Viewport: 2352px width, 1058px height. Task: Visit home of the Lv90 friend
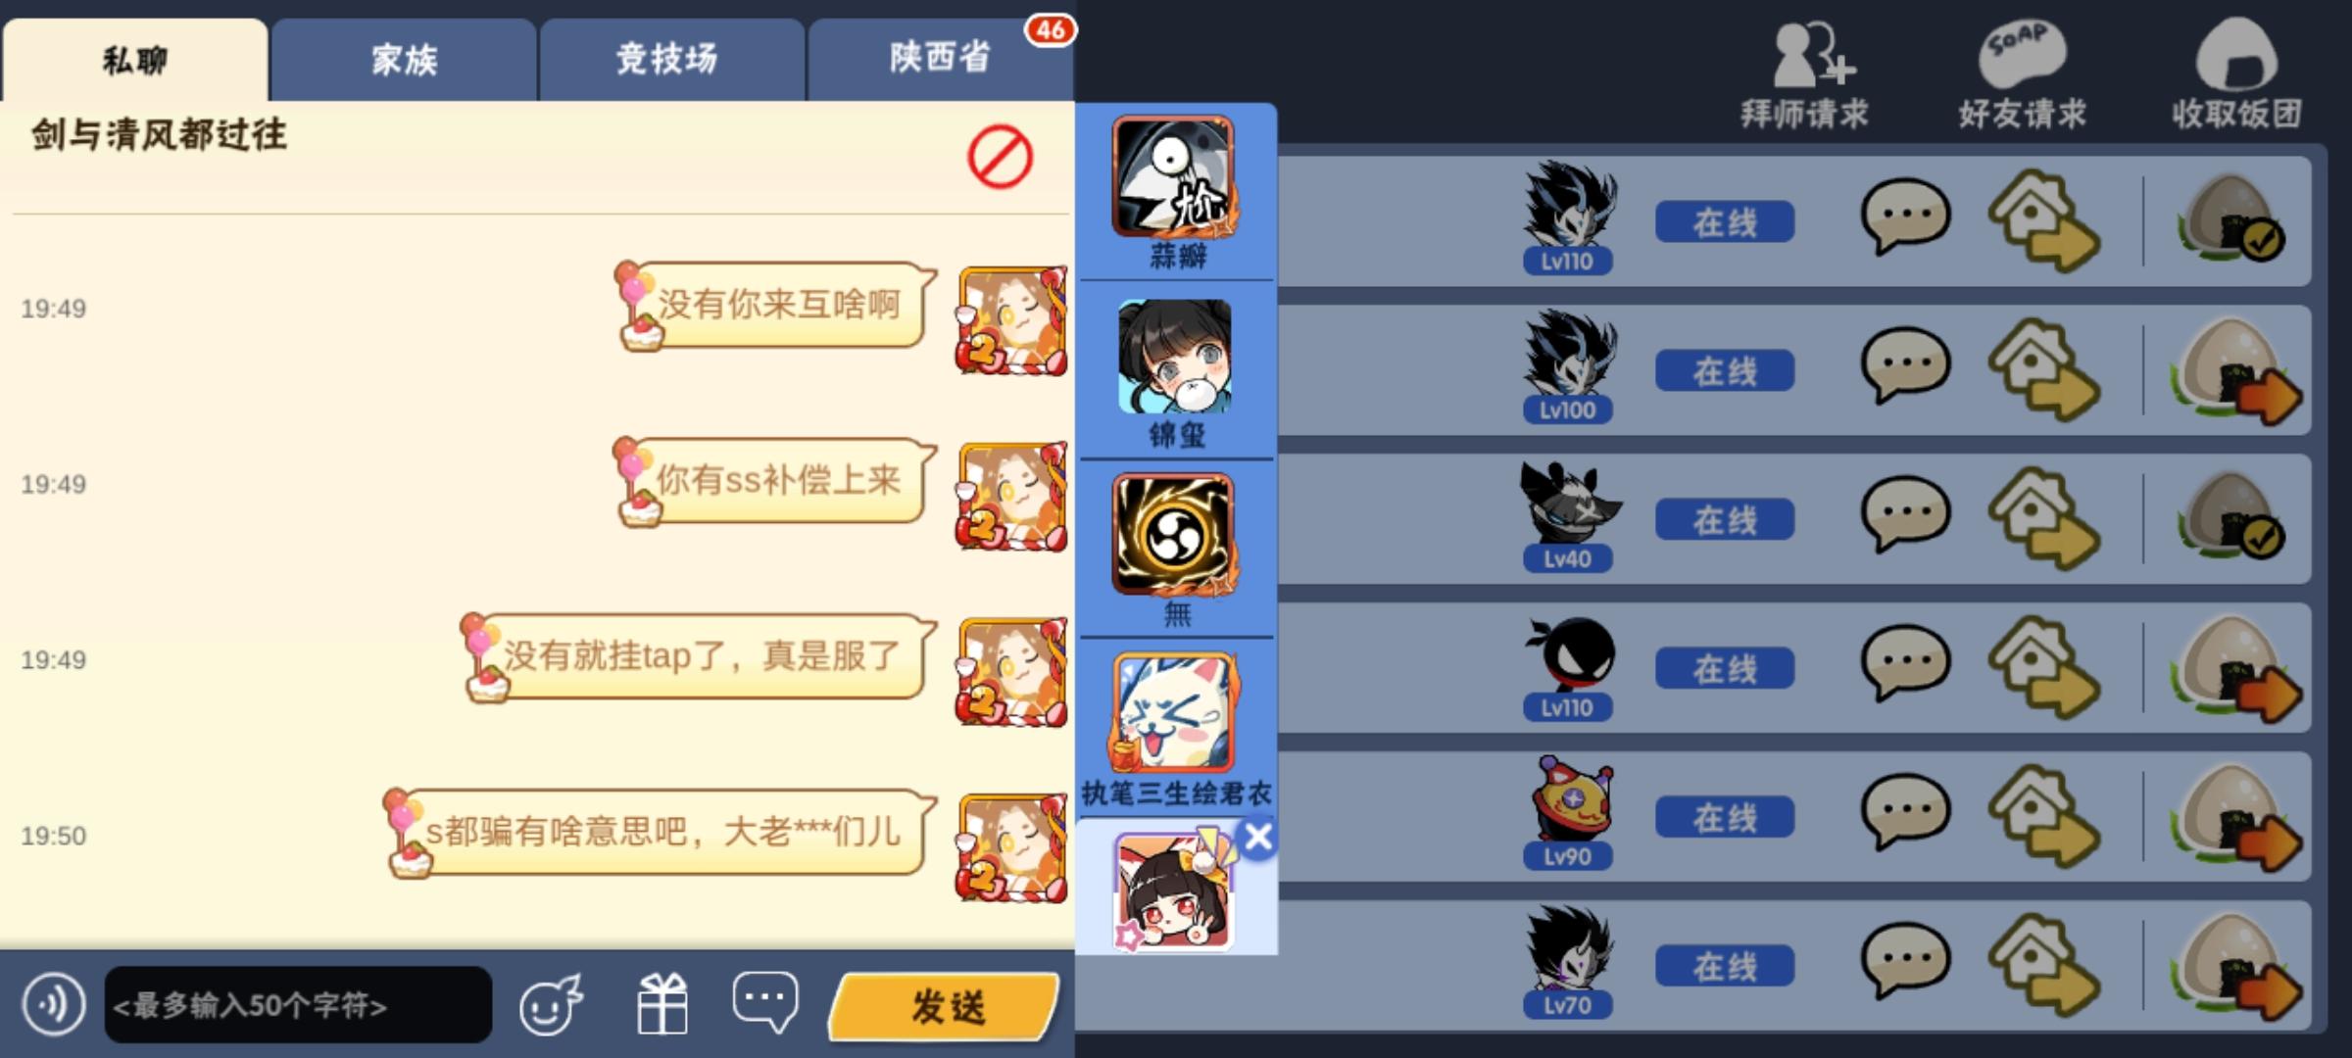pos(2044,815)
